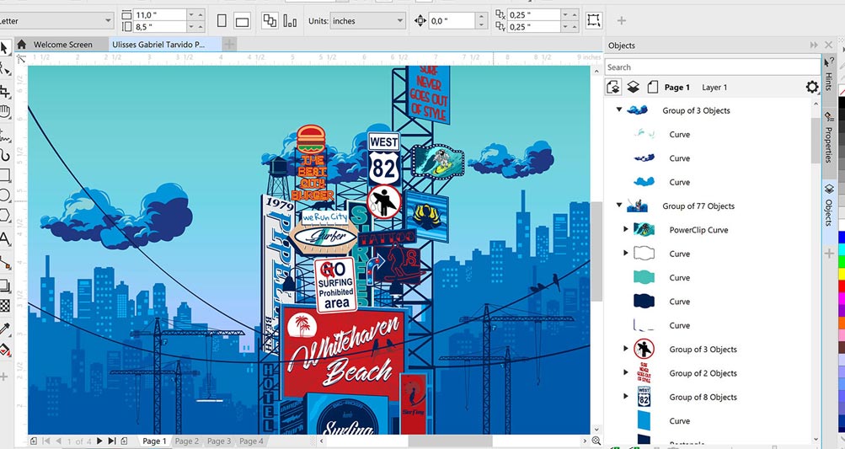
Task: Expand the Group of 3 Objects beside the no-surfing sign
Action: pos(626,349)
